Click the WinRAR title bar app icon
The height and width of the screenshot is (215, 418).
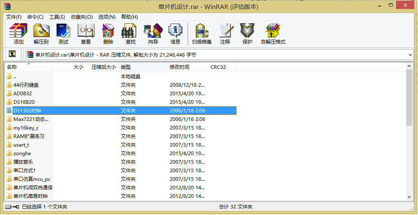coord(8,6)
